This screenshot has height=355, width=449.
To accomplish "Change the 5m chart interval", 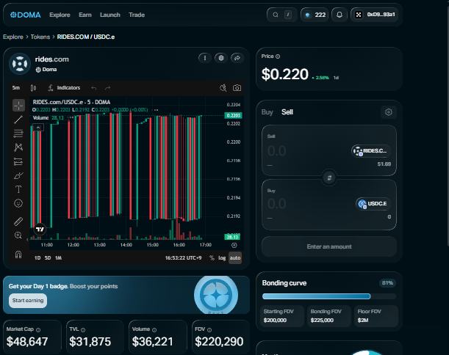I will [16, 88].
